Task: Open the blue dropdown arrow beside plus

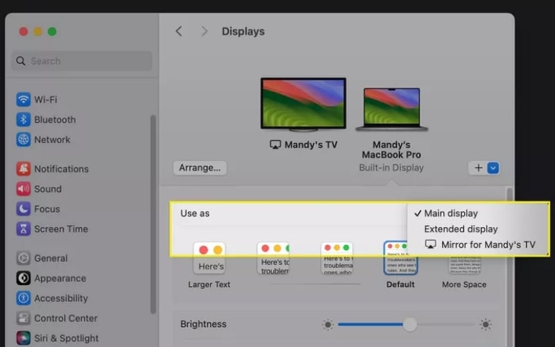Action: point(493,168)
